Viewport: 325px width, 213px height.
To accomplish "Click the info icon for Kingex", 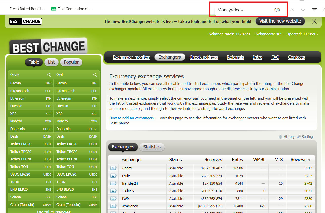I will [x=113, y=168].
